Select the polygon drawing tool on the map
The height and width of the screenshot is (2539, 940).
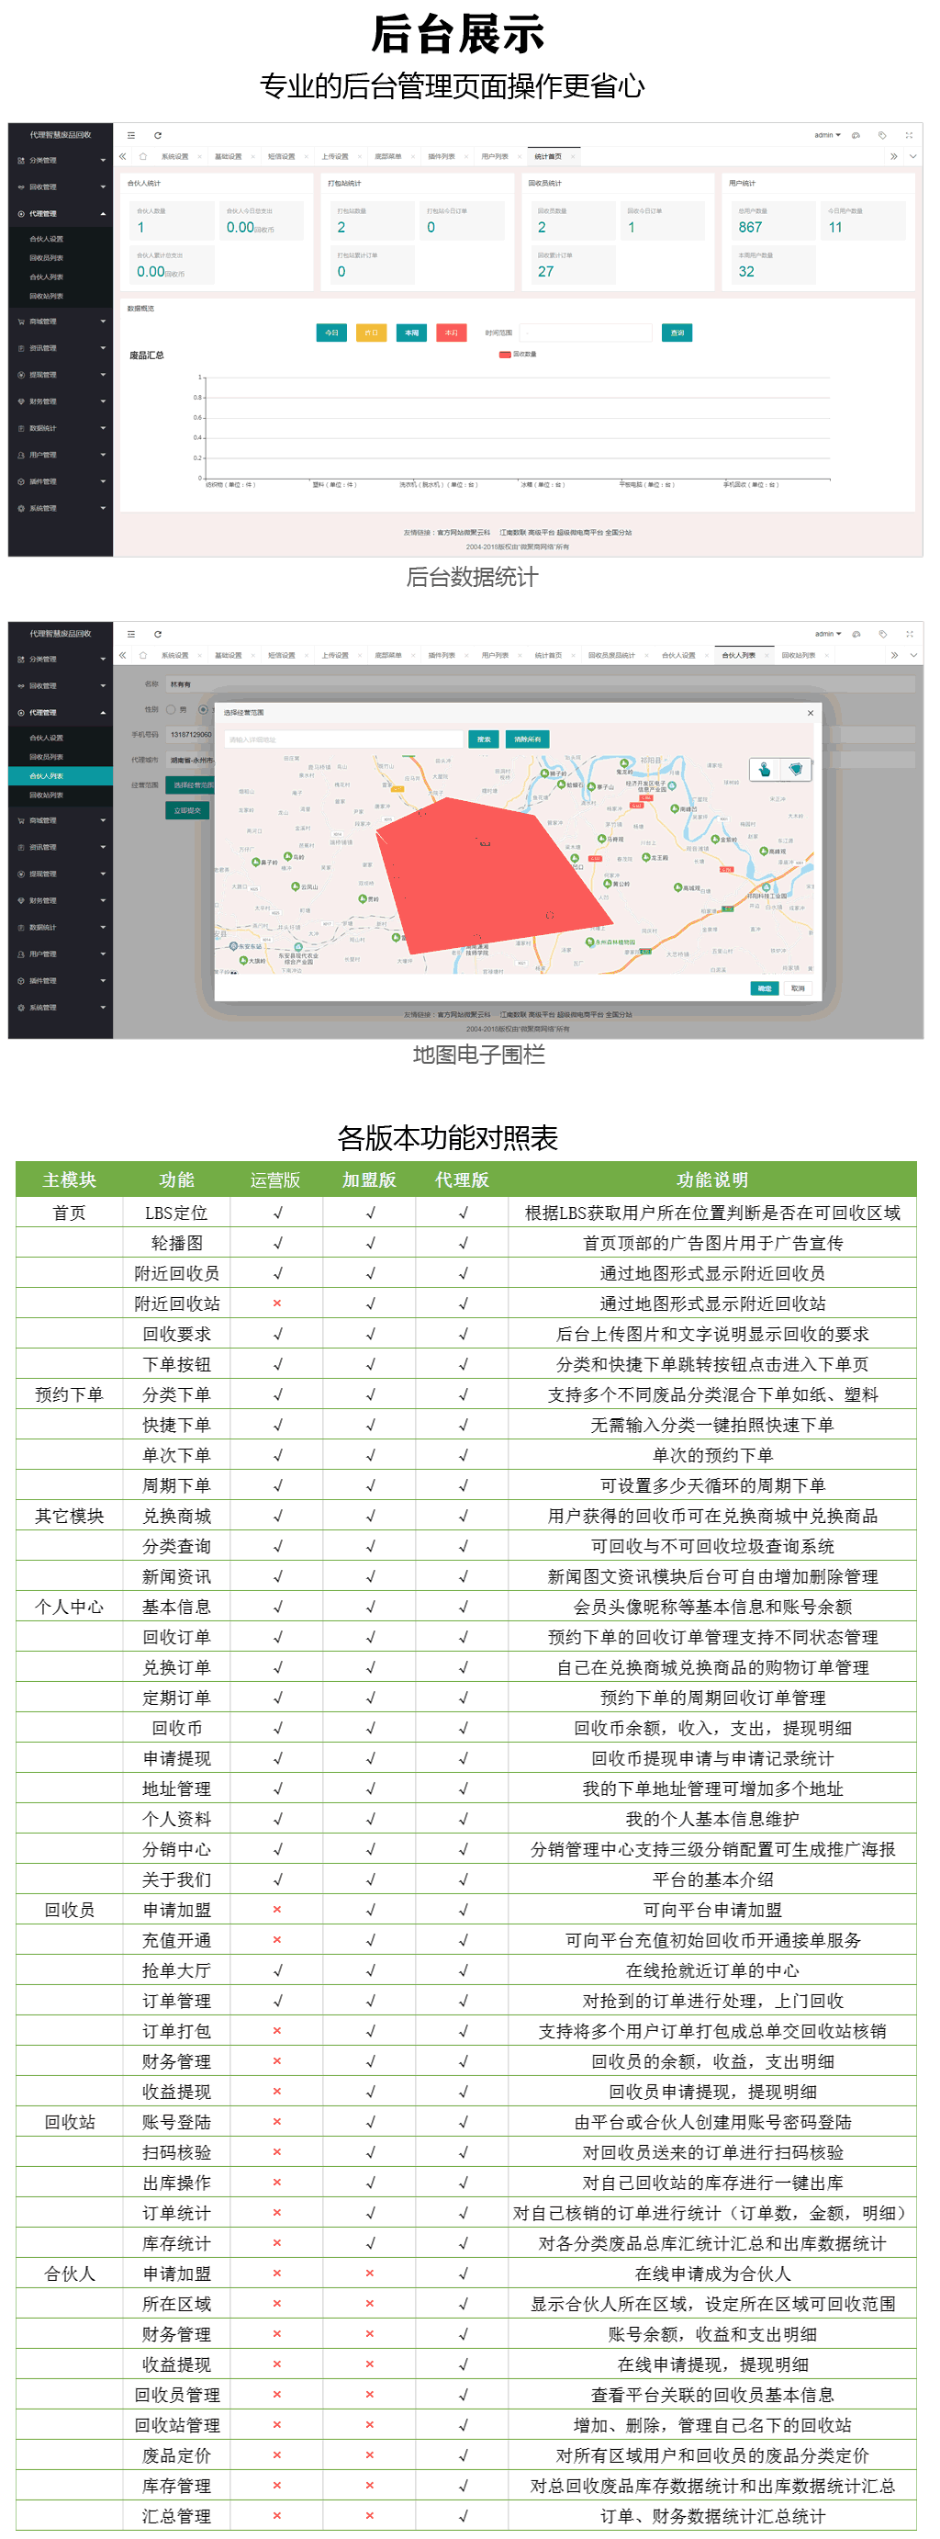click(795, 770)
